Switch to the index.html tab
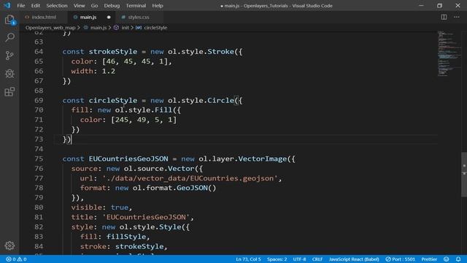Viewport: 467px width, 263px height. tap(44, 18)
